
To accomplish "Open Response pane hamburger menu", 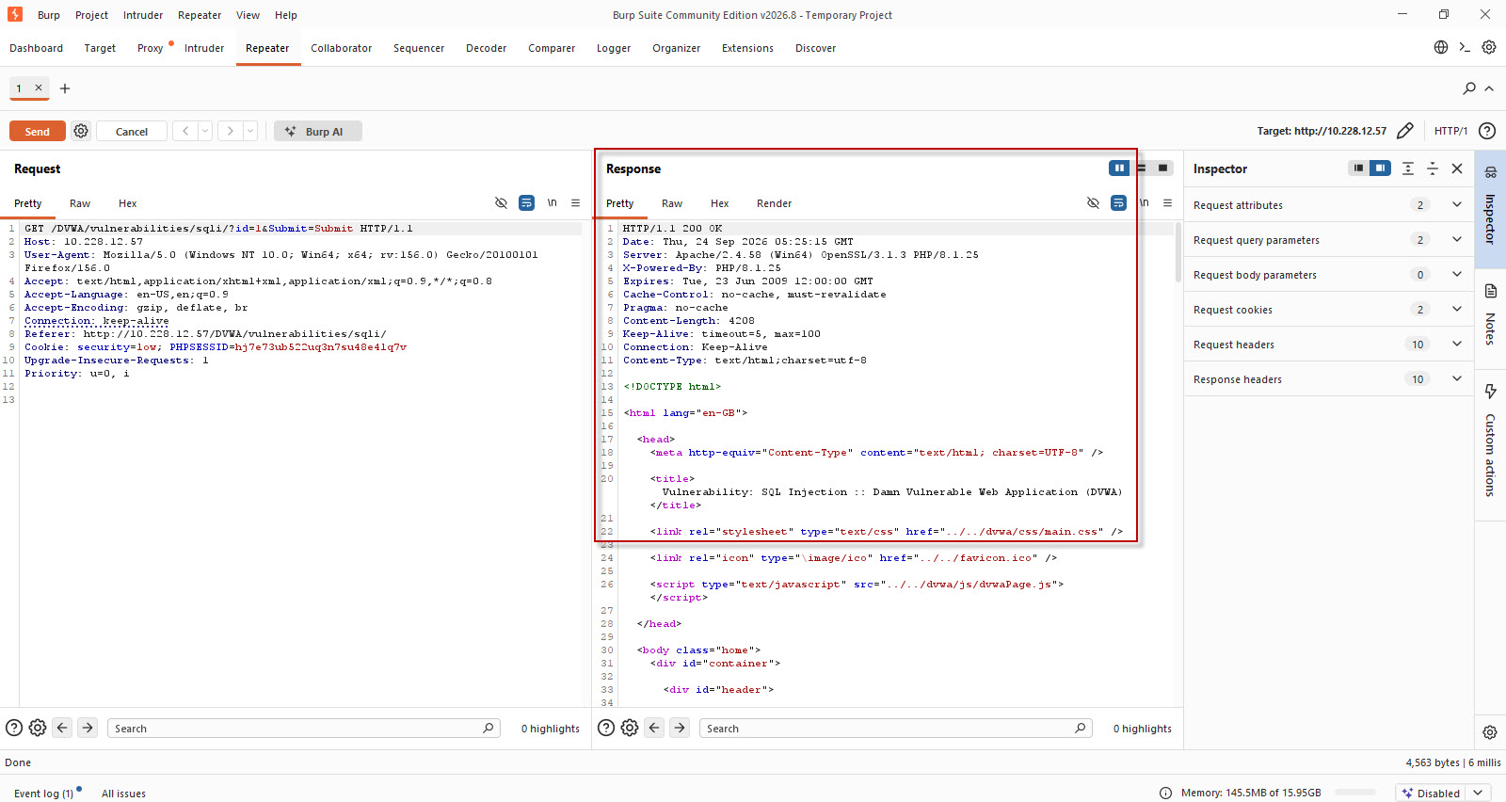I will click(x=1167, y=202).
